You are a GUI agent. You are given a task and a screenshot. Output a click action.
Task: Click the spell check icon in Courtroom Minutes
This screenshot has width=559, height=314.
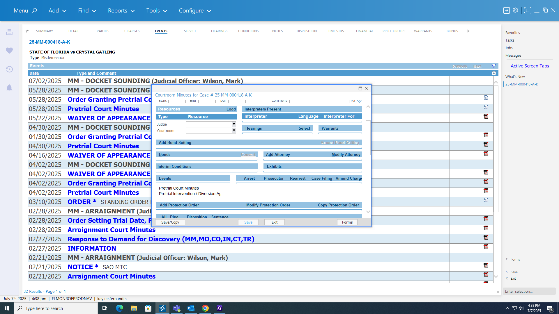[360, 101]
